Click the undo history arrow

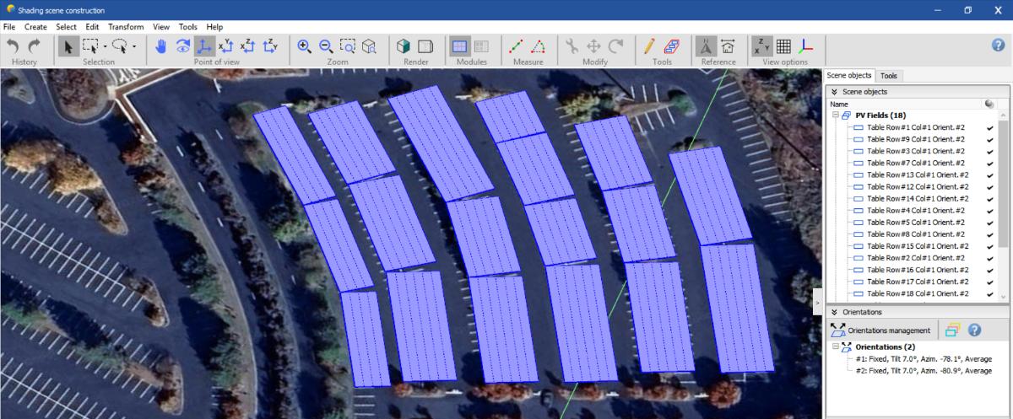pos(14,46)
